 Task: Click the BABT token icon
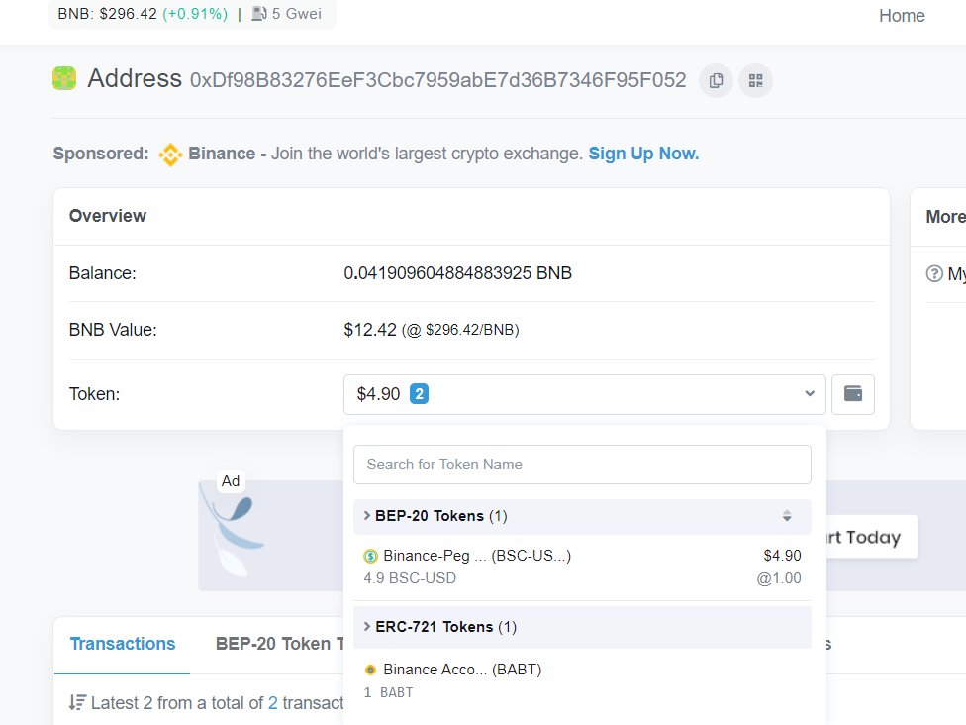pyautogui.click(x=370, y=670)
